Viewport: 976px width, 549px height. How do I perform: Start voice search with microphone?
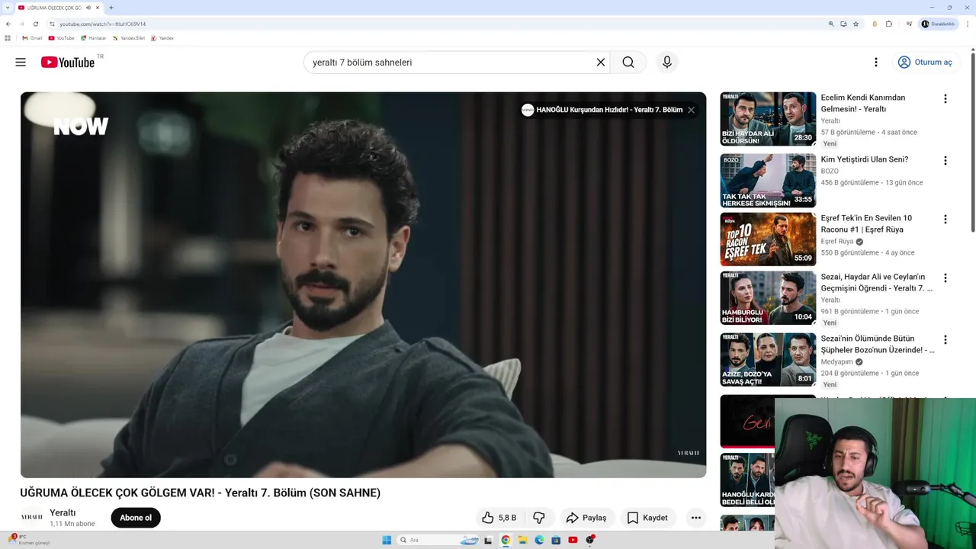tap(667, 63)
